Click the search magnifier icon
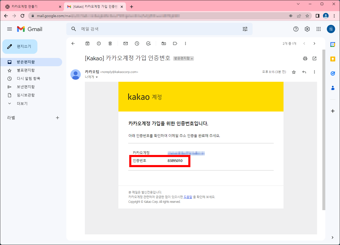The height and width of the screenshot is (245, 340). 74,29
